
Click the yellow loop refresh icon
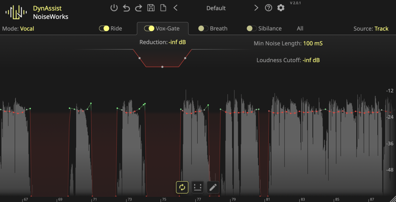pyautogui.click(x=182, y=187)
